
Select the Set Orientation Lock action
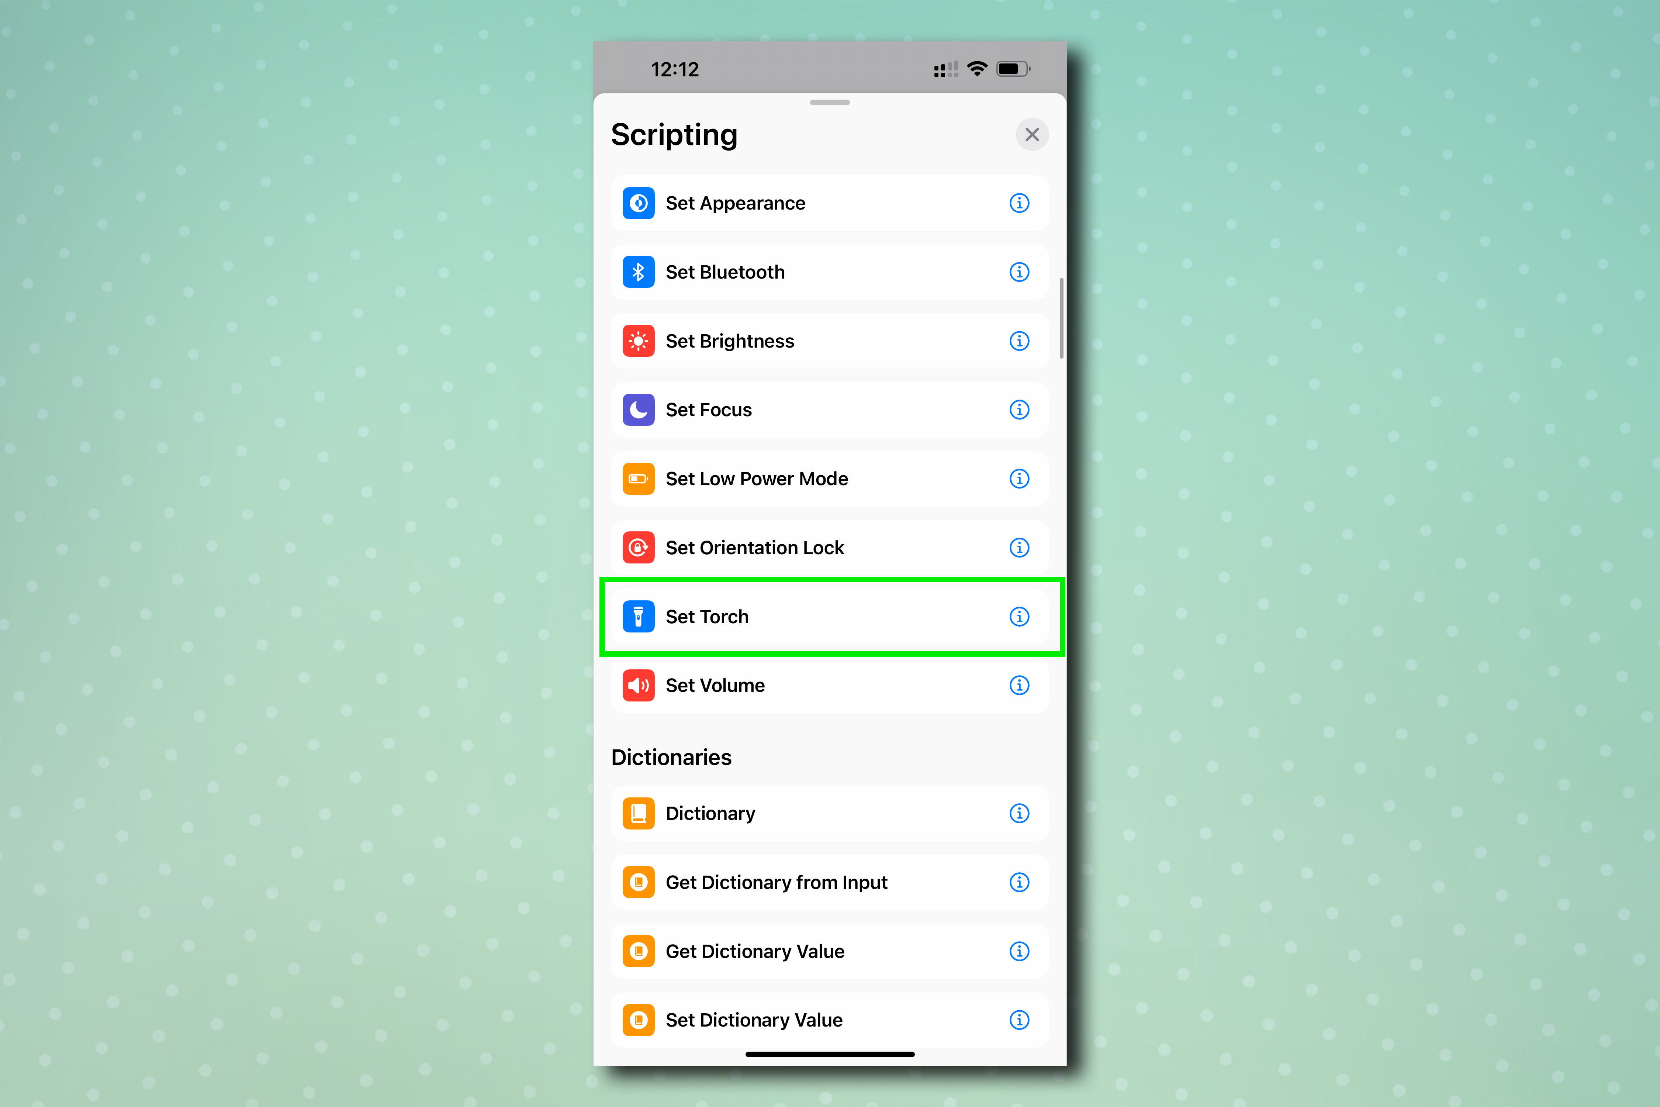[830, 546]
